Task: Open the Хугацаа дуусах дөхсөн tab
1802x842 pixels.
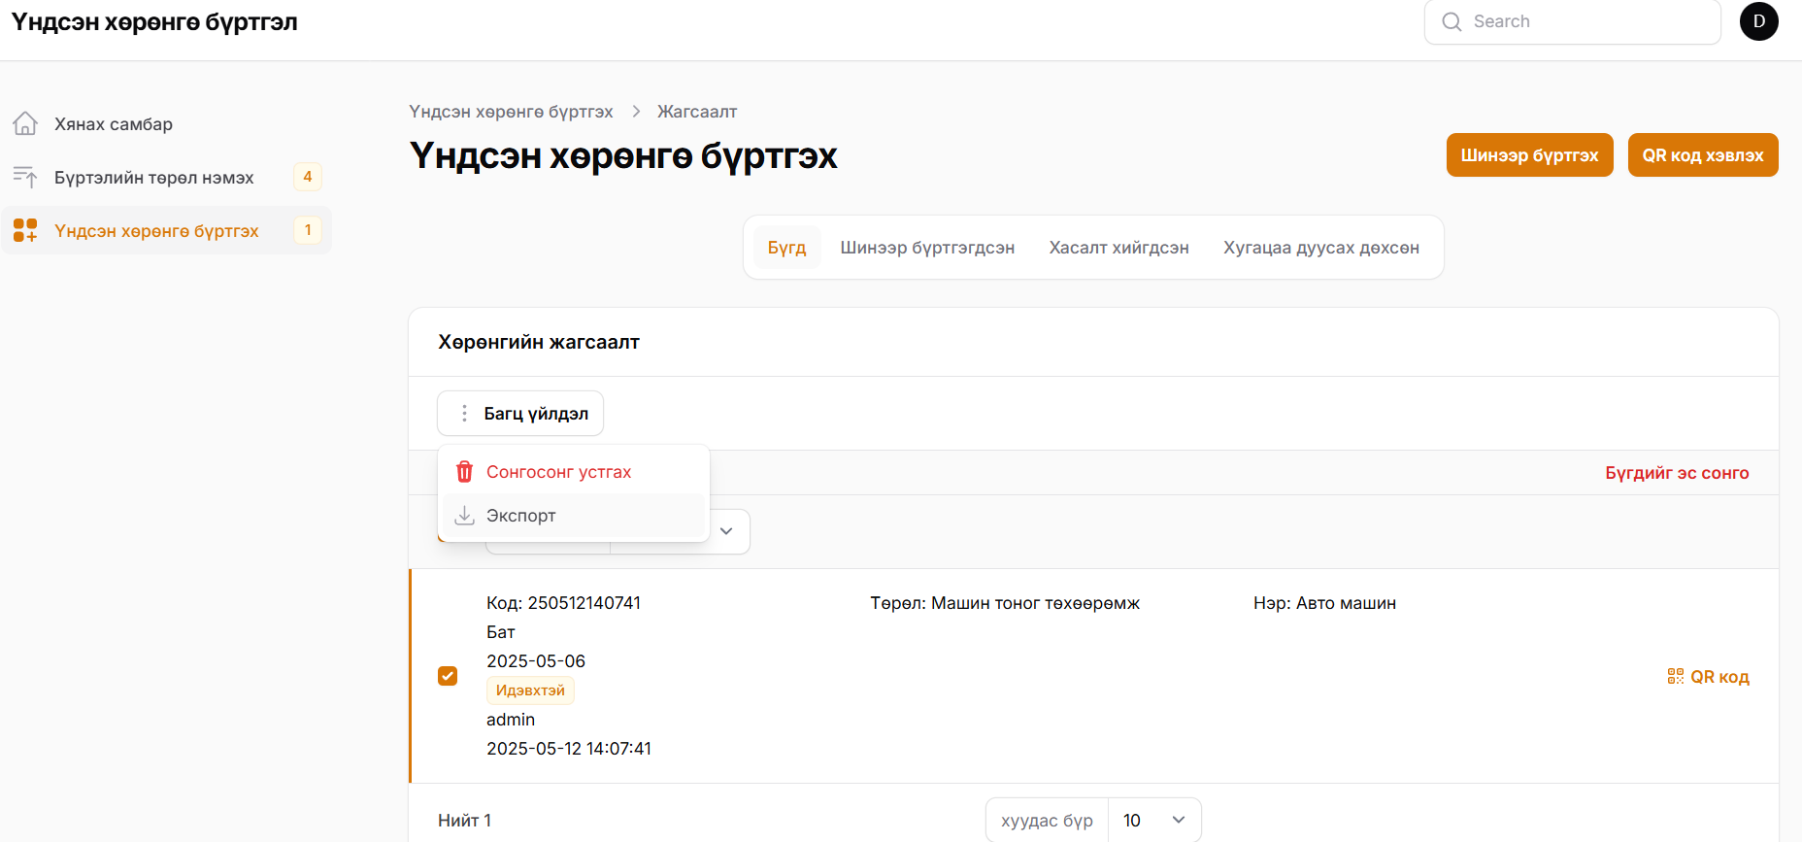Action: tap(1320, 248)
